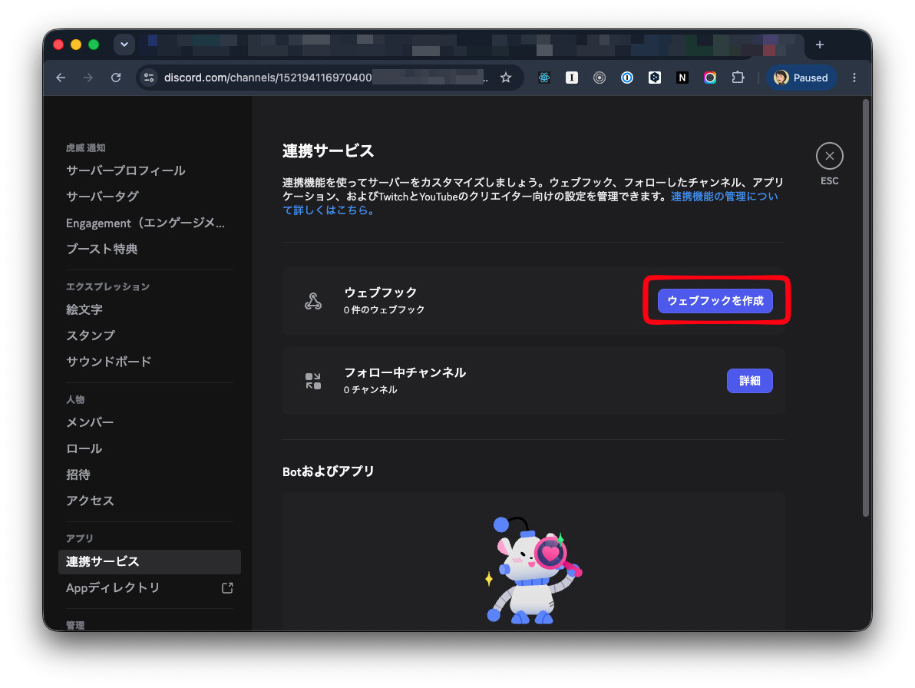Open Chrome three-dot menu
915x688 pixels.
[x=854, y=78]
